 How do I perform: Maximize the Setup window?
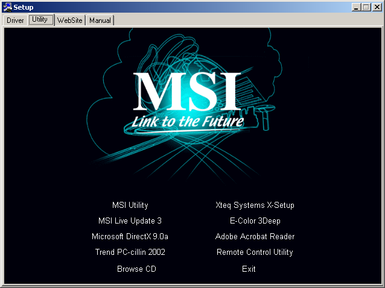366,7
